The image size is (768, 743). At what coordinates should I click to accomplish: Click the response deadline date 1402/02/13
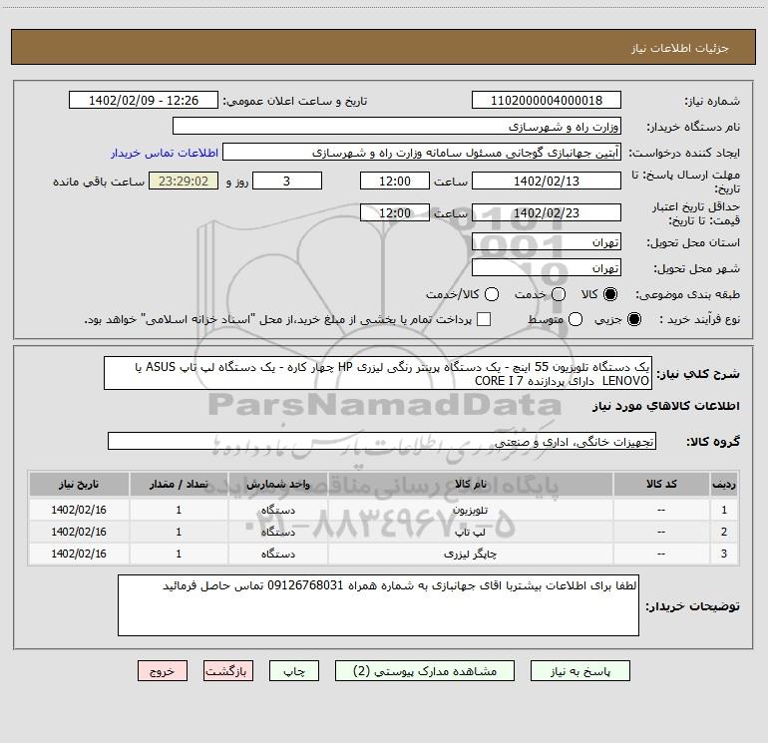[547, 181]
